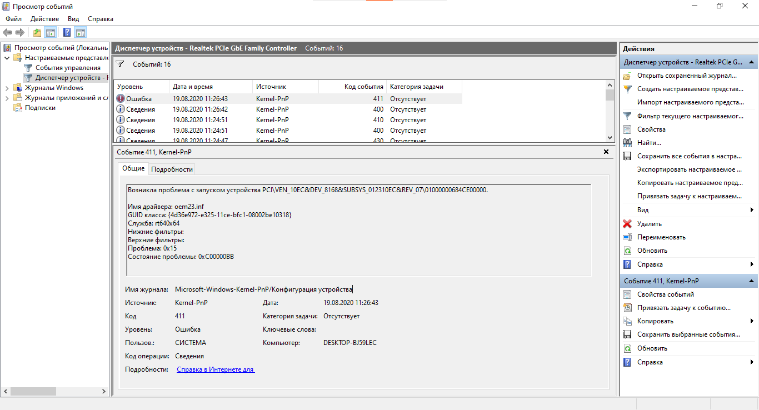Sort by the 'Дата и время' column header
Screen dimensions: 759x410
coord(211,87)
